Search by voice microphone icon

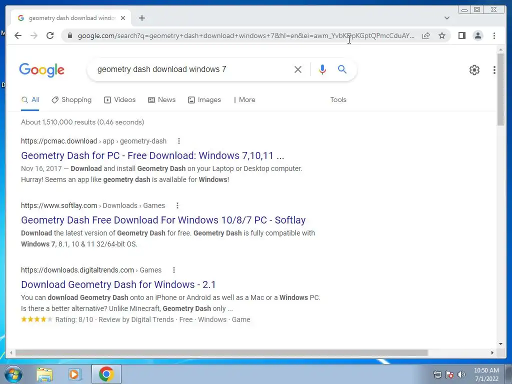(322, 69)
